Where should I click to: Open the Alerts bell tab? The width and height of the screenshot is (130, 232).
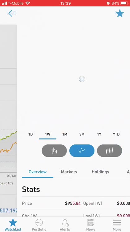click(x=65, y=225)
